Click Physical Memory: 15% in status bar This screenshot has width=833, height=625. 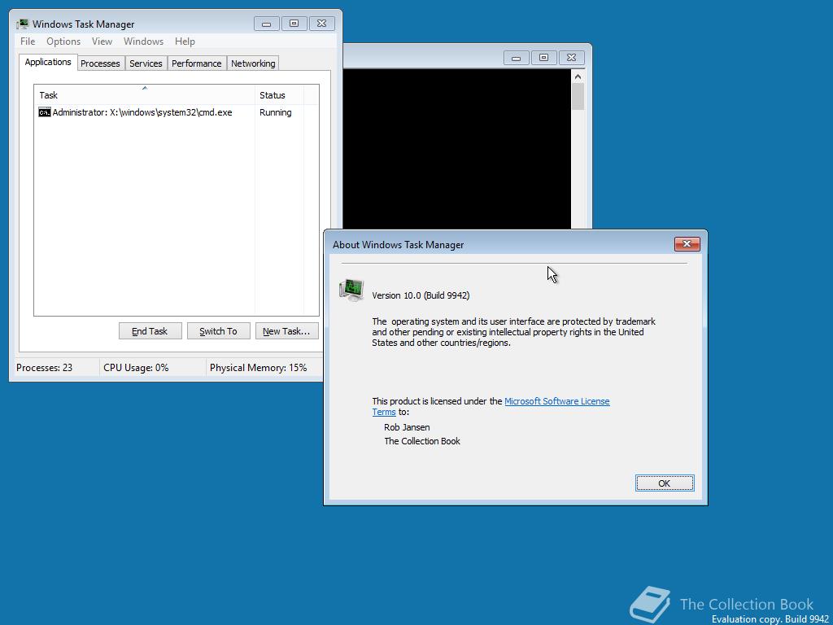258,367
